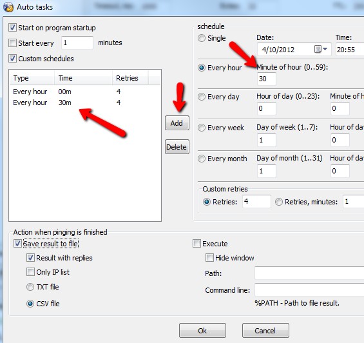Select the Every hour 00m schedule row
364x343 pixels.
[x=85, y=92]
